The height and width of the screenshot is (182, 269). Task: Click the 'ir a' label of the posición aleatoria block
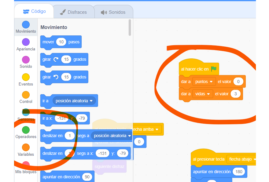[x=46, y=101]
